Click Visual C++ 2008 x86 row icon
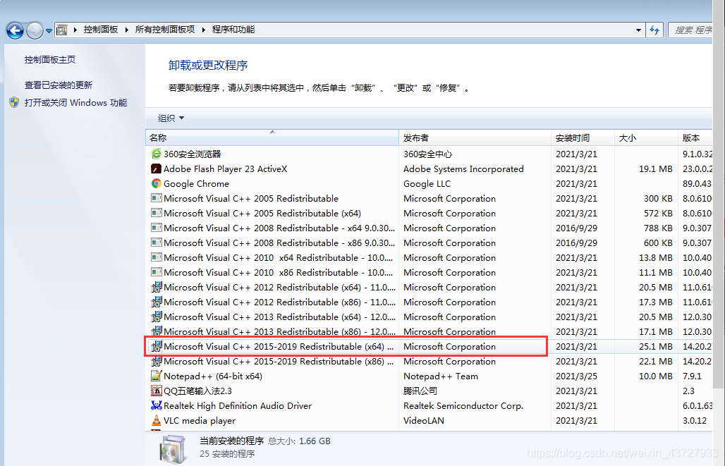725x466 pixels. (x=157, y=243)
